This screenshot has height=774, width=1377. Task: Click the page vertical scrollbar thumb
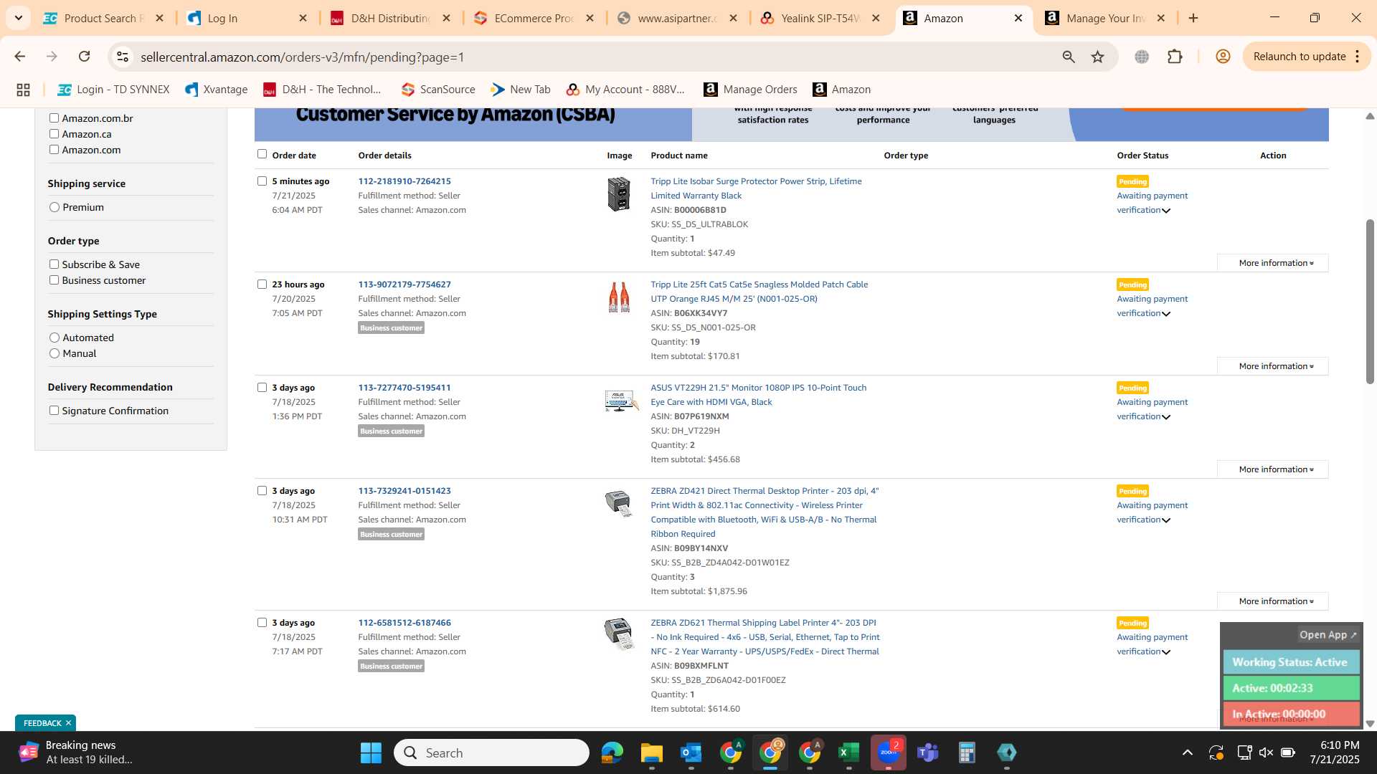pos(1370,301)
